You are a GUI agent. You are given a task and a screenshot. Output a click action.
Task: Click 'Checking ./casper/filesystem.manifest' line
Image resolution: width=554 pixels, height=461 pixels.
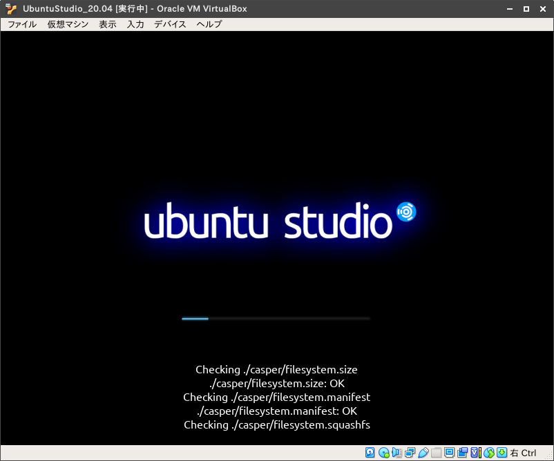[x=276, y=397]
